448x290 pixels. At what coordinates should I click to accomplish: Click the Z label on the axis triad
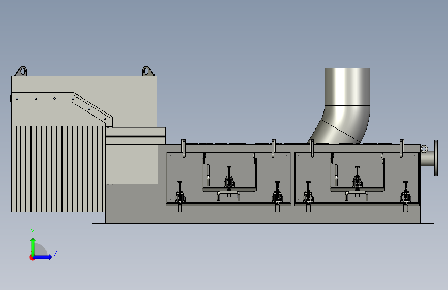[x=55, y=254]
